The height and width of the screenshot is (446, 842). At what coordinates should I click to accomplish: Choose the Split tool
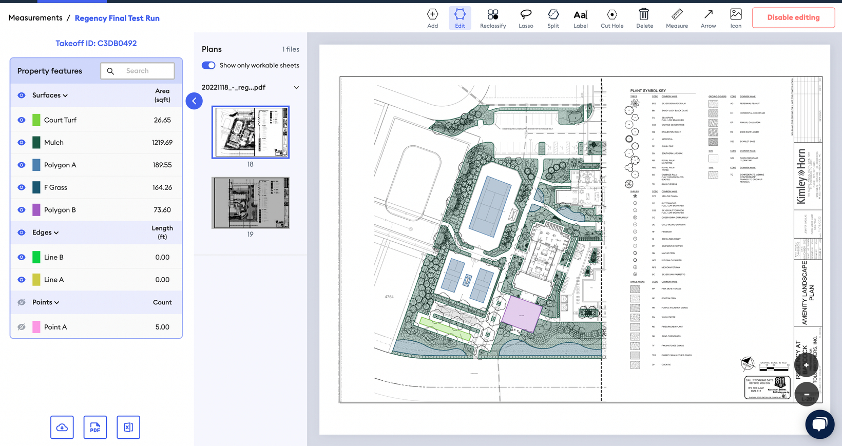(x=553, y=18)
